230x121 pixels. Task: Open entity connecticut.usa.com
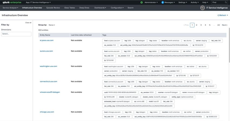48,82
